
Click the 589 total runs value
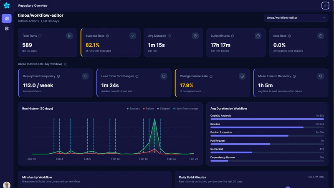coord(27,45)
